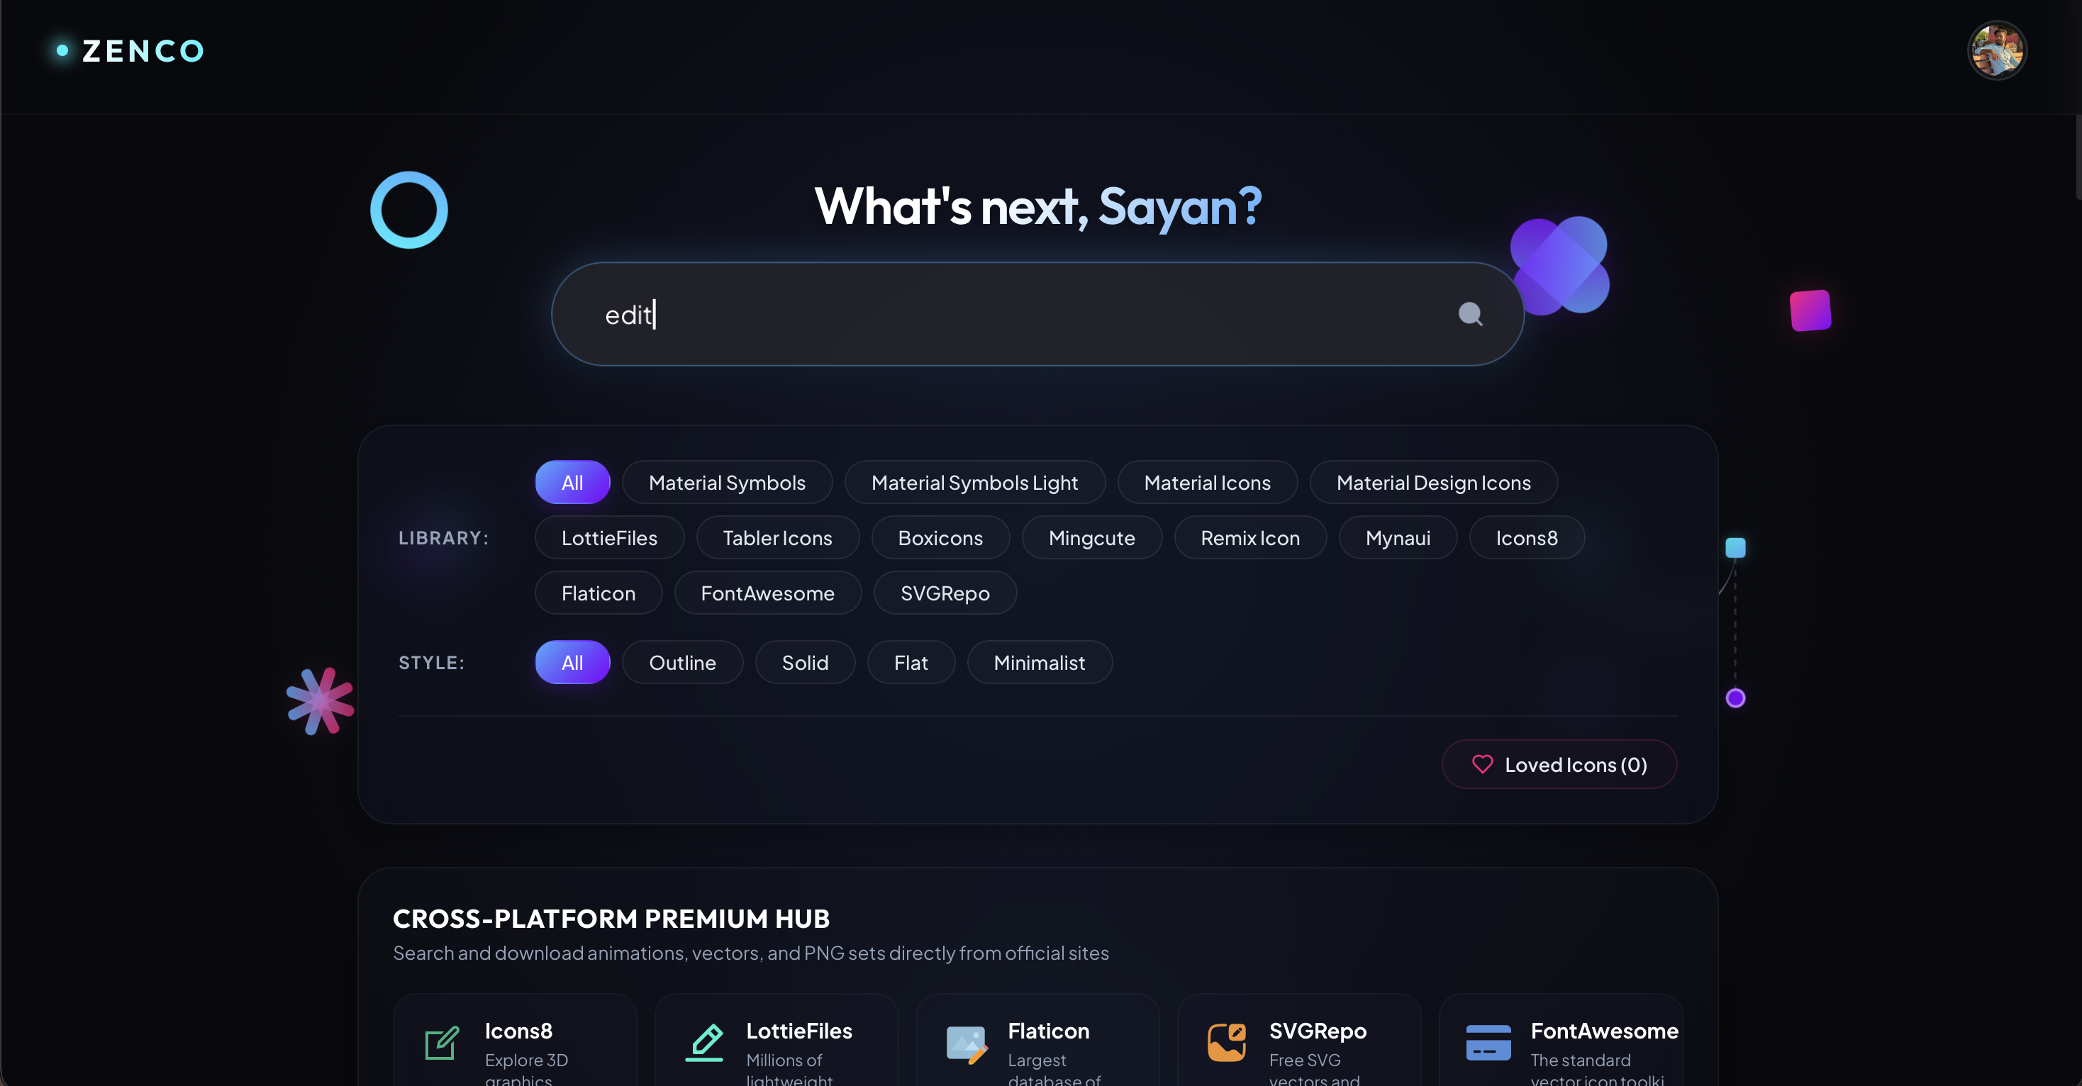2082x1086 pixels.
Task: Click the 'STYLE:' label
Action: pyautogui.click(x=432, y=663)
